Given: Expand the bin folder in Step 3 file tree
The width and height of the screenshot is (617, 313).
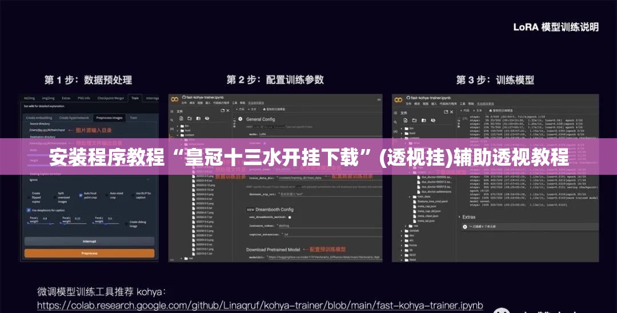Looking at the screenshot, I should (x=402, y=129).
